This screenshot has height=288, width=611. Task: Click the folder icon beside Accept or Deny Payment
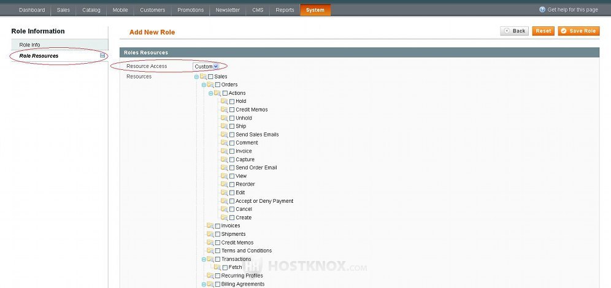click(x=225, y=201)
